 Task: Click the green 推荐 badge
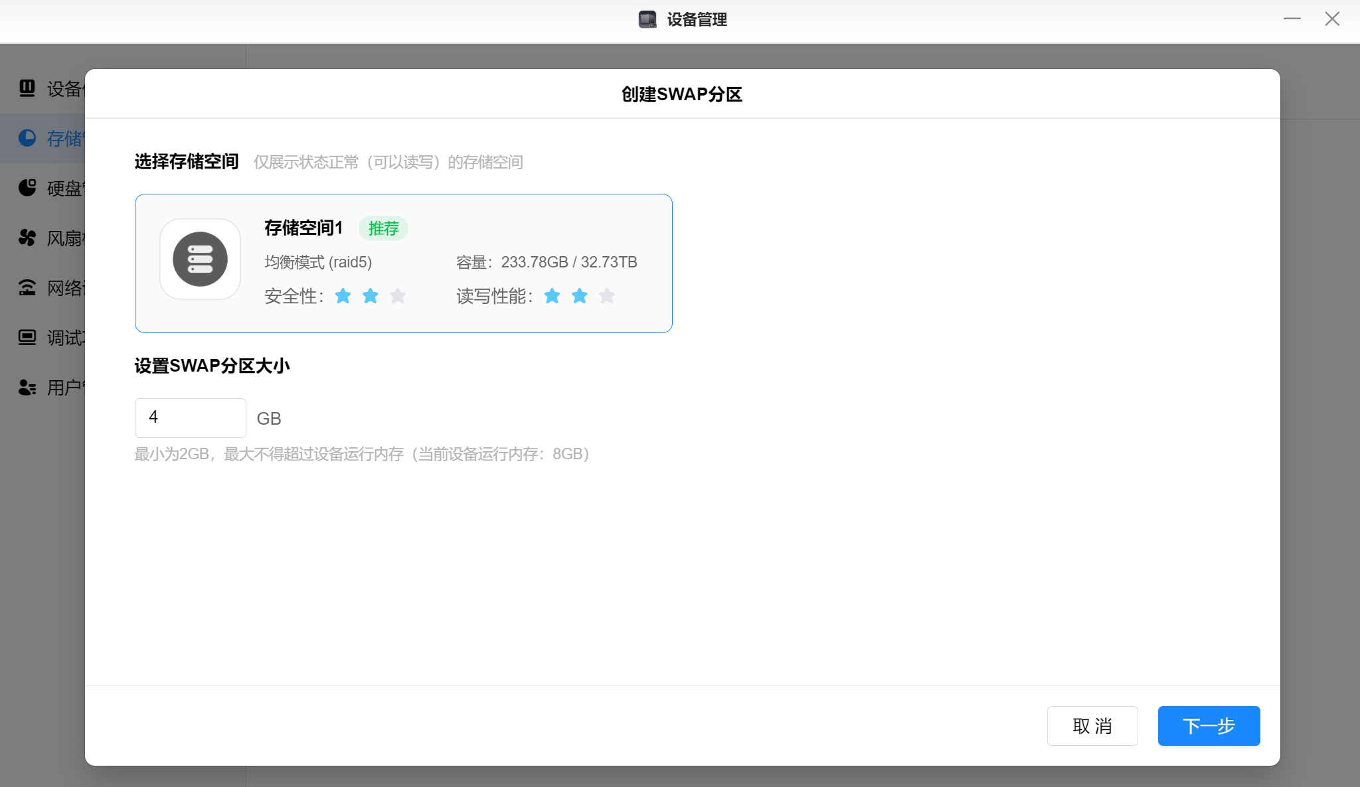383,228
